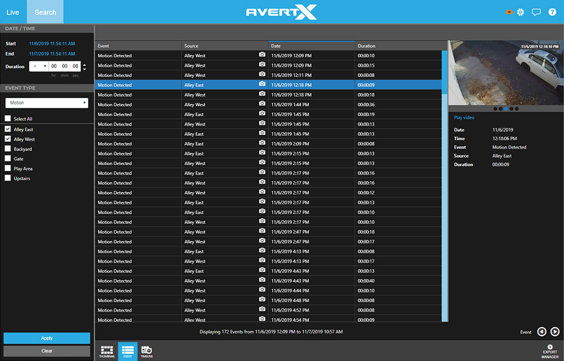
Task: Check the Select All option
Action: click(x=8, y=119)
